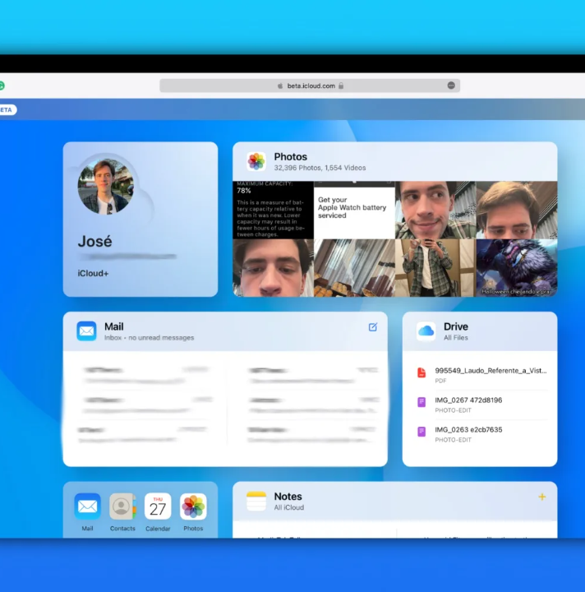Click the Notes widget title

288,497
